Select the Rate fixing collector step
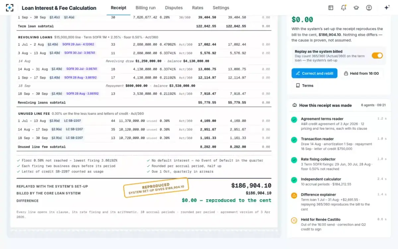Screen dimensions: 398x249 point(339,164)
